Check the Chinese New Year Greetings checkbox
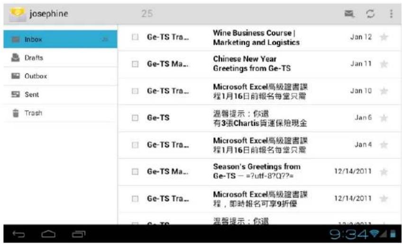Viewport: 402px width, 244px height. [x=135, y=64]
